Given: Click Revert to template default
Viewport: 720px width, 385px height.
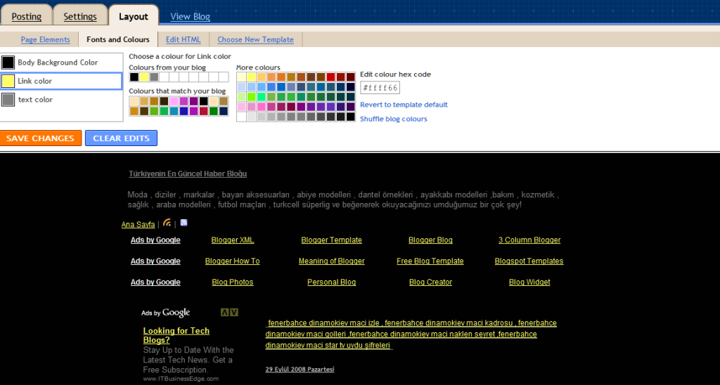Looking at the screenshot, I should point(404,105).
